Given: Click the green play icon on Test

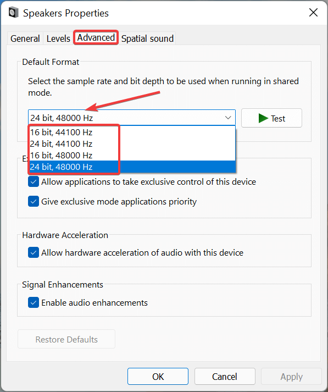Looking at the screenshot, I should [x=263, y=118].
